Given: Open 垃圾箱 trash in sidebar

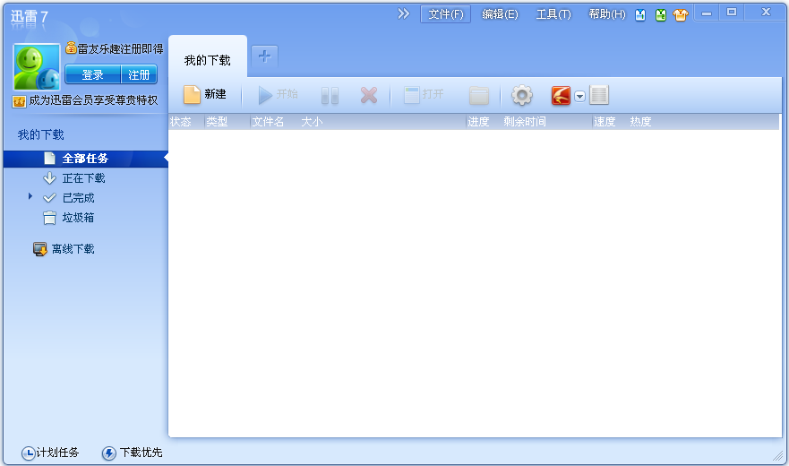Looking at the screenshot, I should pyautogui.click(x=78, y=217).
